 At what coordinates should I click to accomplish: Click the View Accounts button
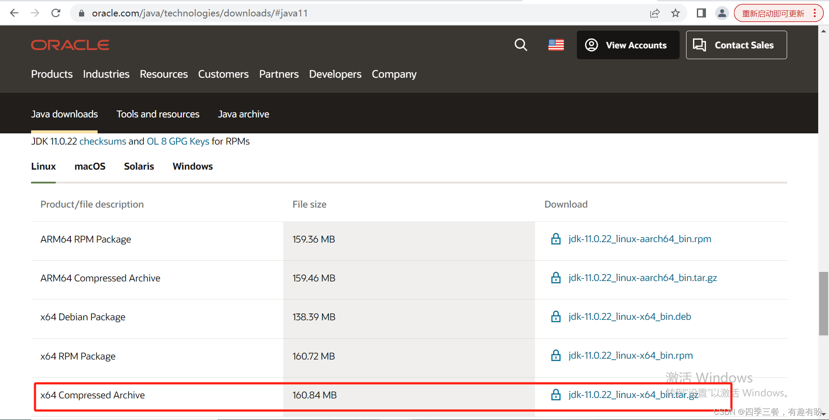point(628,45)
